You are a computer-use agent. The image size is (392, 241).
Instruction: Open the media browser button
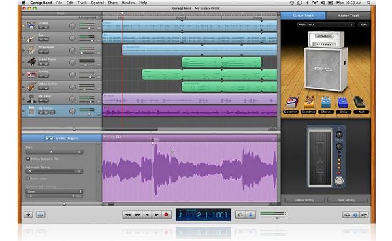(365, 215)
